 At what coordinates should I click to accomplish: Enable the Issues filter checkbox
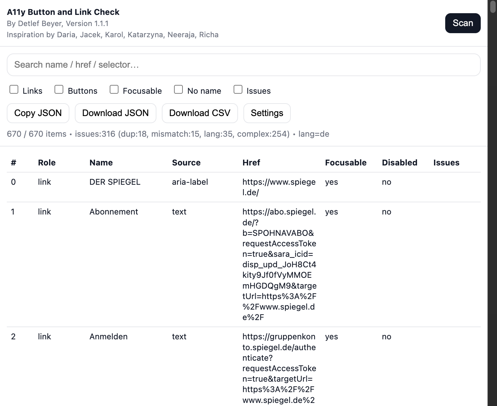point(238,90)
